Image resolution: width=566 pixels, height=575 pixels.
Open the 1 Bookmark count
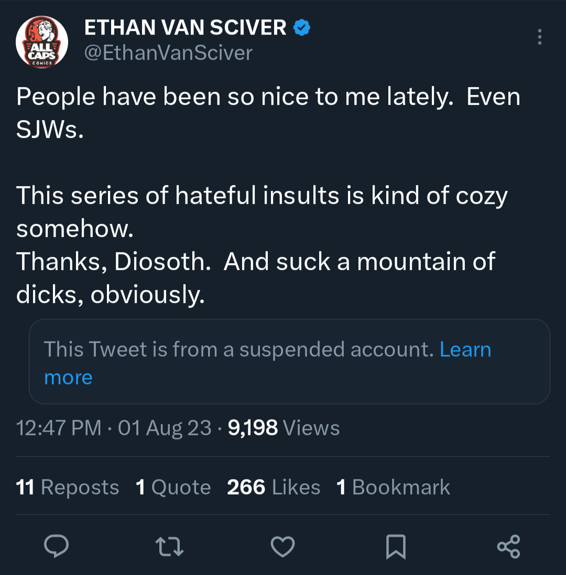[393, 487]
